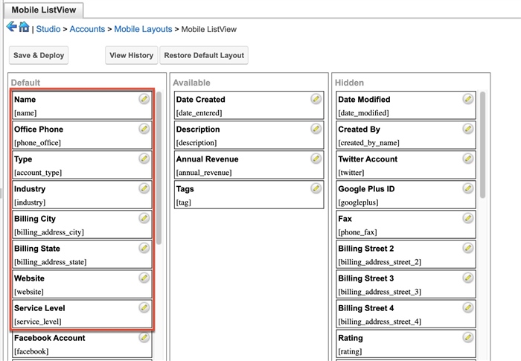Click the Default column scrollbar
Image resolution: width=521 pixels, height=361 pixels.
(159, 168)
